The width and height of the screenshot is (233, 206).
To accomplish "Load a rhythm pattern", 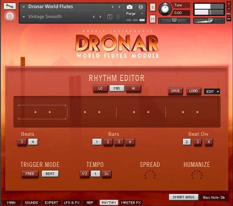I will pos(194,91).
